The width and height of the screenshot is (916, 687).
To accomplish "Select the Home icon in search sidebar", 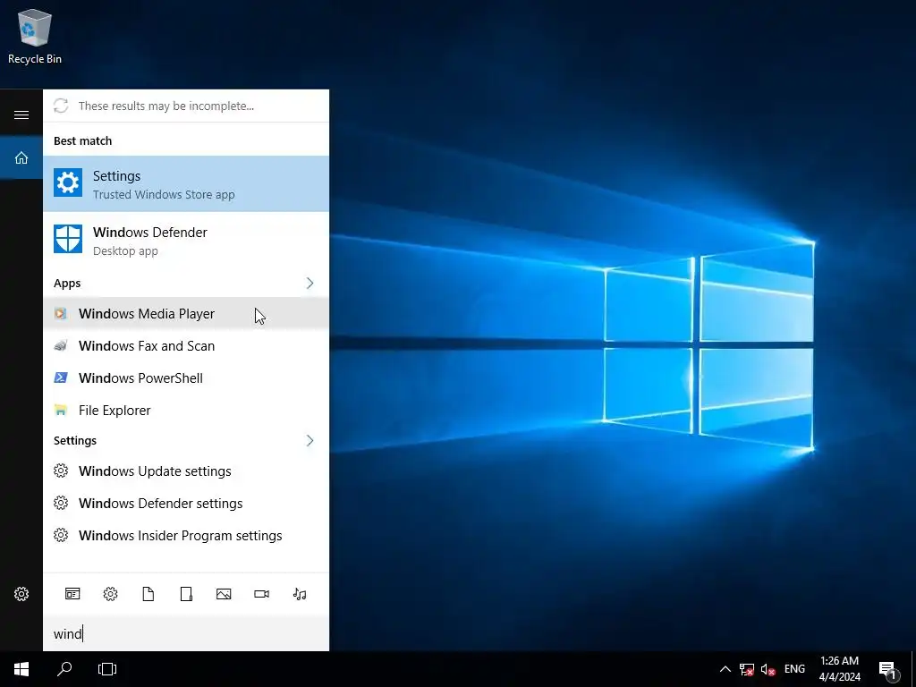I will point(21,157).
